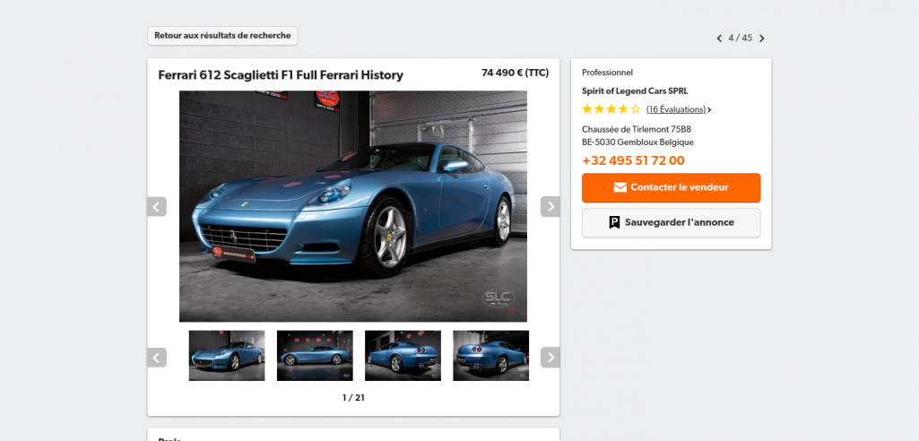Select side profile thumbnail of Ferrari

pyautogui.click(x=315, y=356)
